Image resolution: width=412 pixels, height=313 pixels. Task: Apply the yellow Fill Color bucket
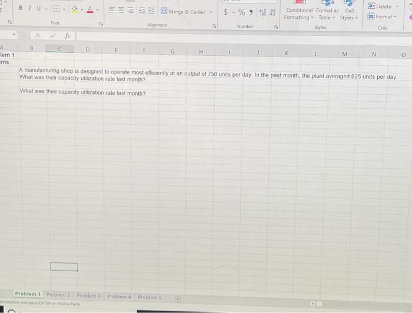tap(75, 9)
